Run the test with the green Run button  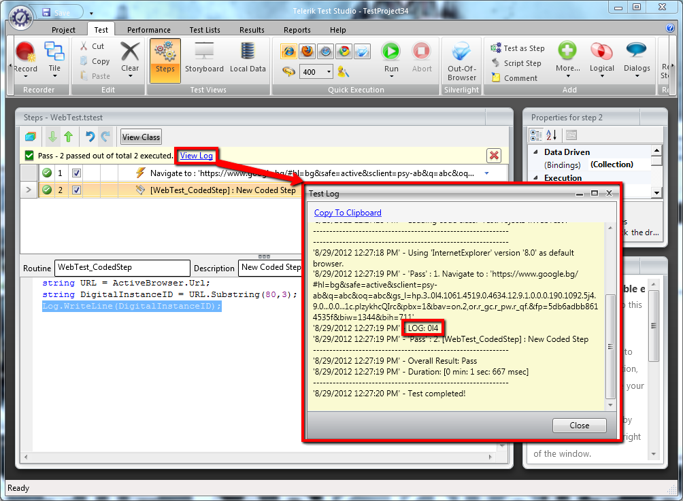pyautogui.click(x=390, y=52)
